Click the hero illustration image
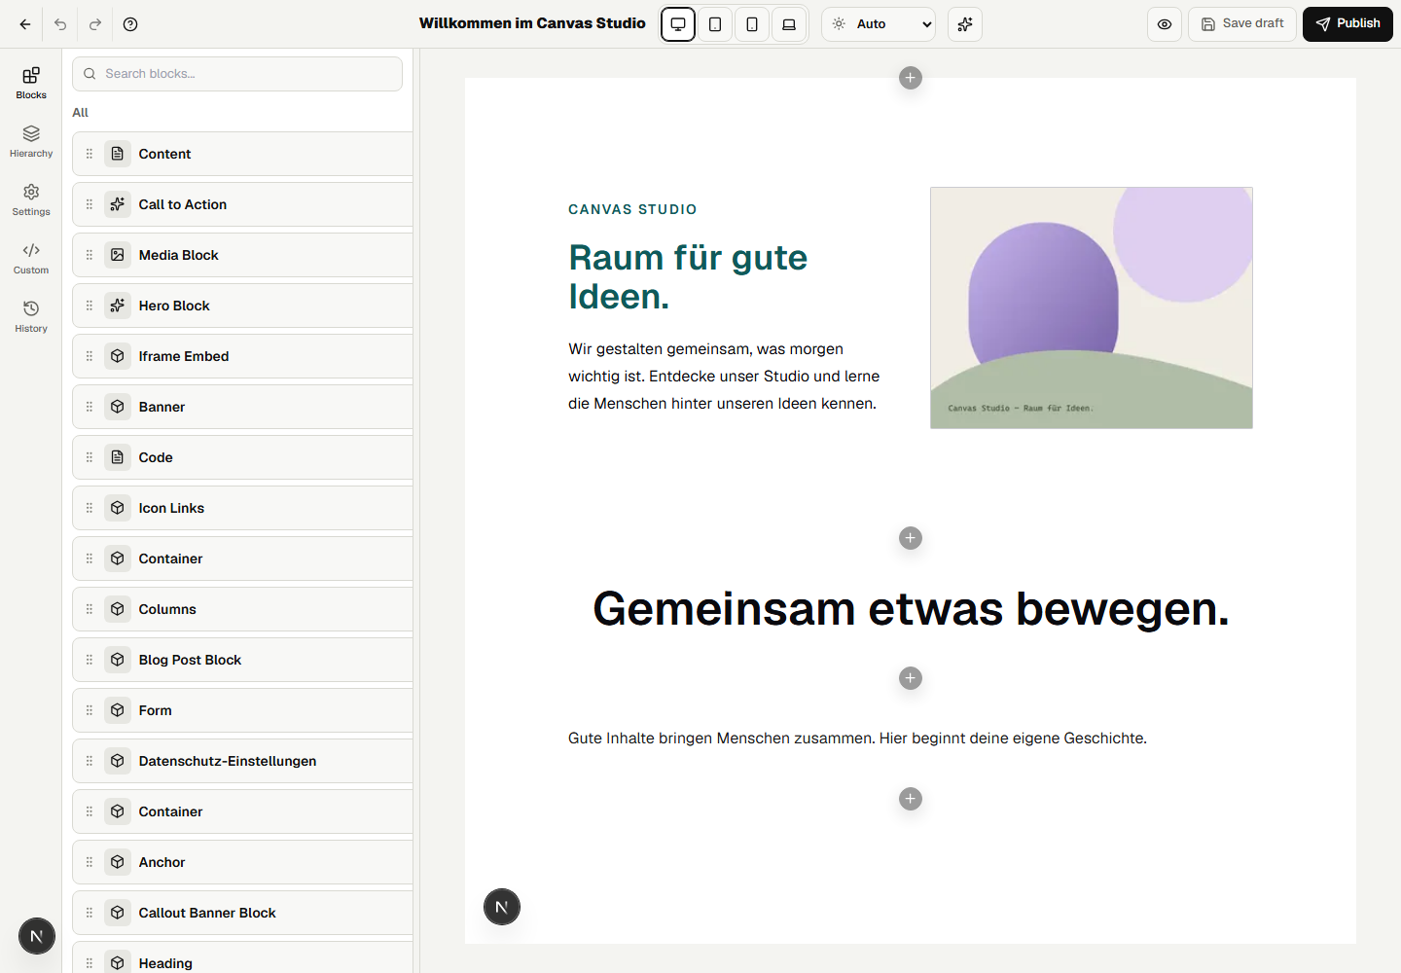The width and height of the screenshot is (1401, 973). click(x=1092, y=307)
